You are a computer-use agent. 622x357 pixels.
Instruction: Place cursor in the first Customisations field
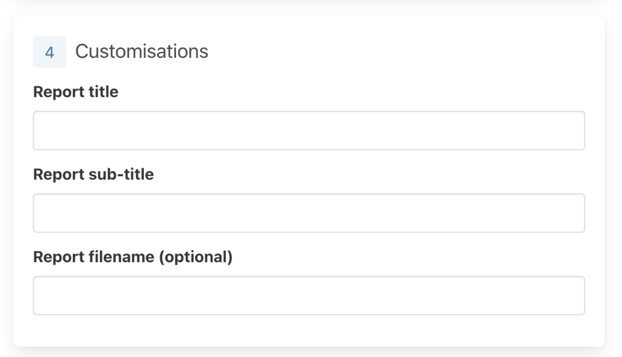pyautogui.click(x=309, y=131)
